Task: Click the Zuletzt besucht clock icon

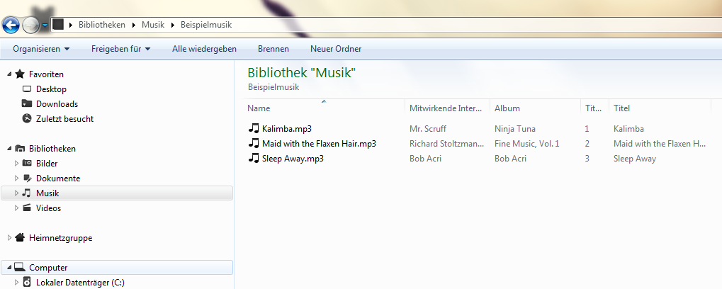Action: [x=27, y=118]
